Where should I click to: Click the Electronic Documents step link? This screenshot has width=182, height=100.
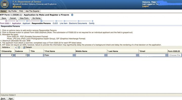(78, 23)
